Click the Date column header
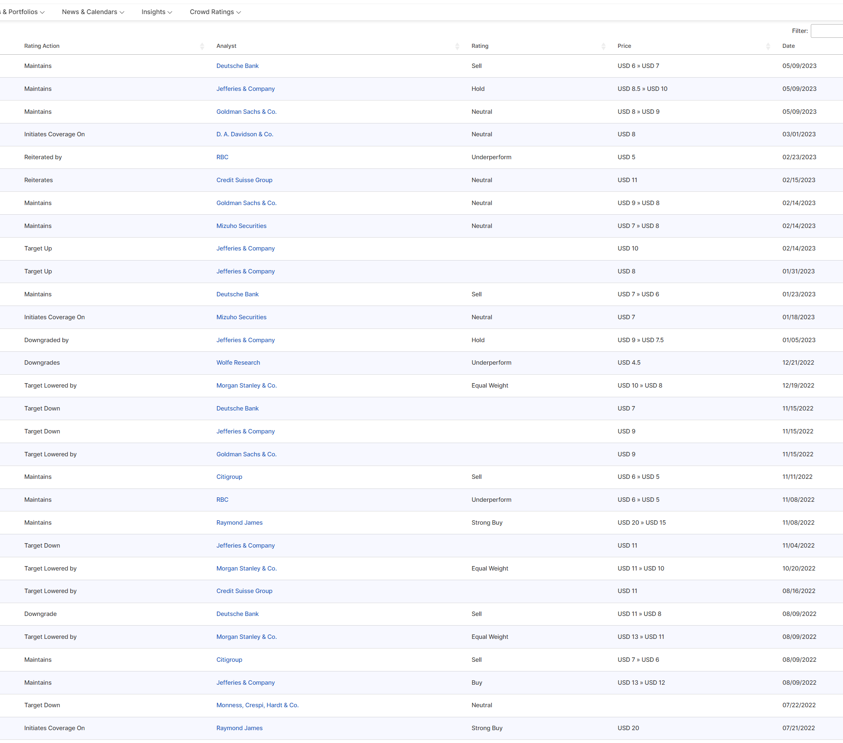Screen dimensions: 843x743 point(788,46)
